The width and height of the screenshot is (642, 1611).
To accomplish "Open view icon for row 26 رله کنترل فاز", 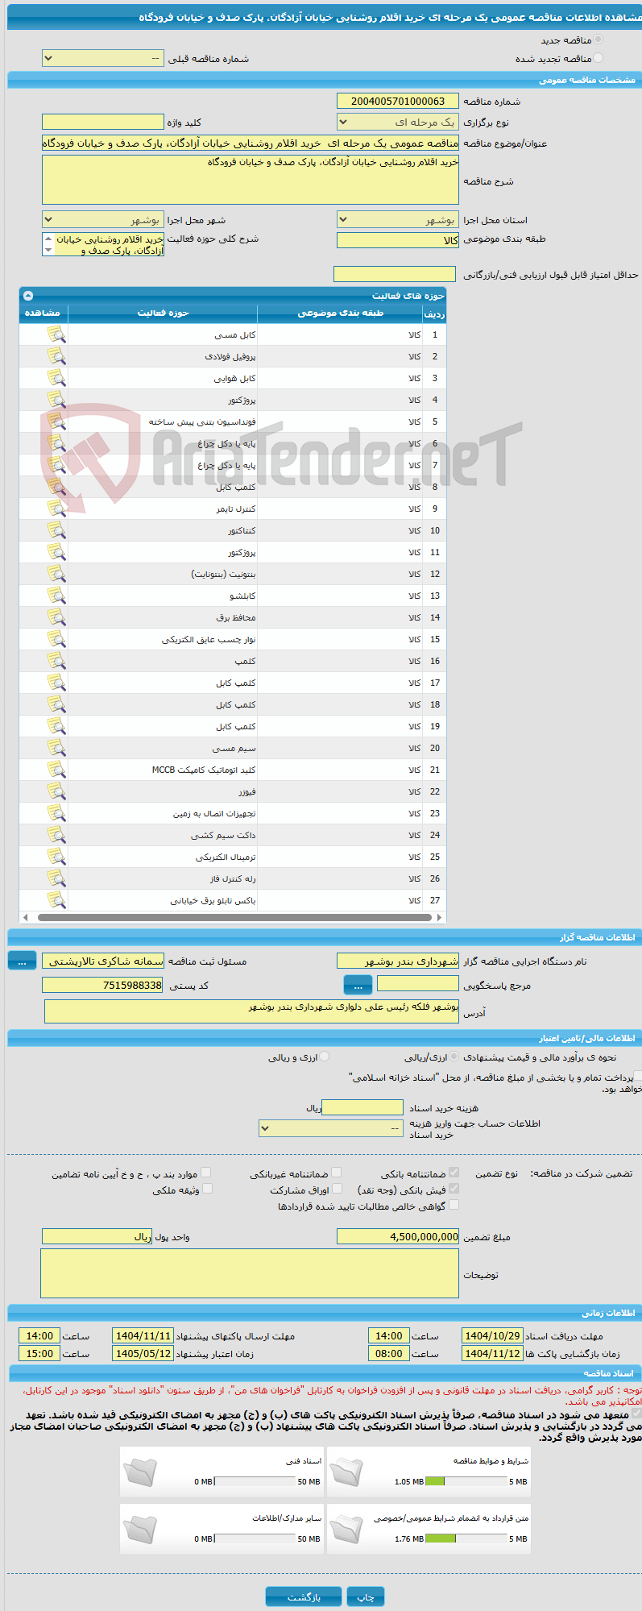I will click(x=56, y=878).
